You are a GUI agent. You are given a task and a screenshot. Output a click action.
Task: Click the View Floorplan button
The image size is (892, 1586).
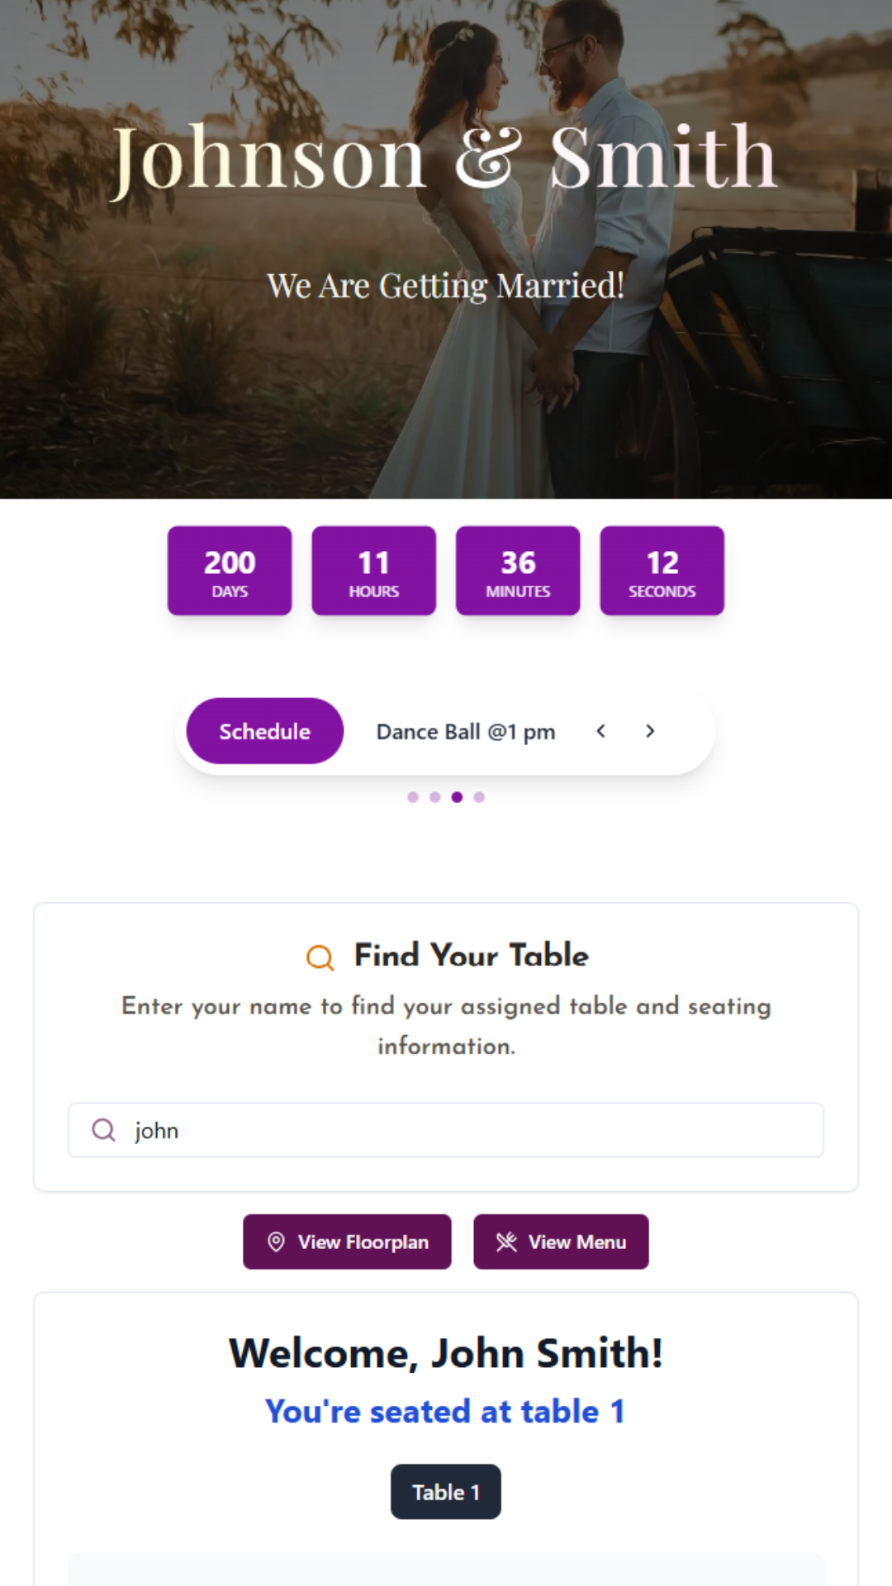tap(347, 1242)
